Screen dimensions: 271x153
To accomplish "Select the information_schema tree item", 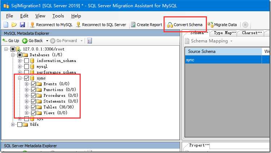I will point(56,61).
